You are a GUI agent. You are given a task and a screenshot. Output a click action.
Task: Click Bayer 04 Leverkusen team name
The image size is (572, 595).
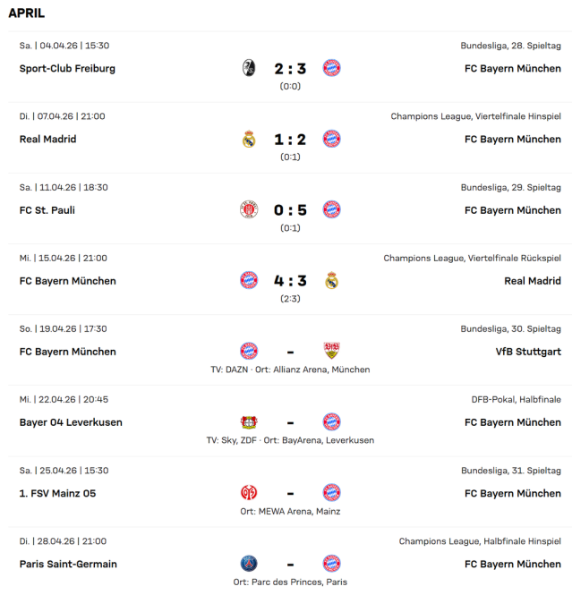pyautogui.click(x=71, y=422)
